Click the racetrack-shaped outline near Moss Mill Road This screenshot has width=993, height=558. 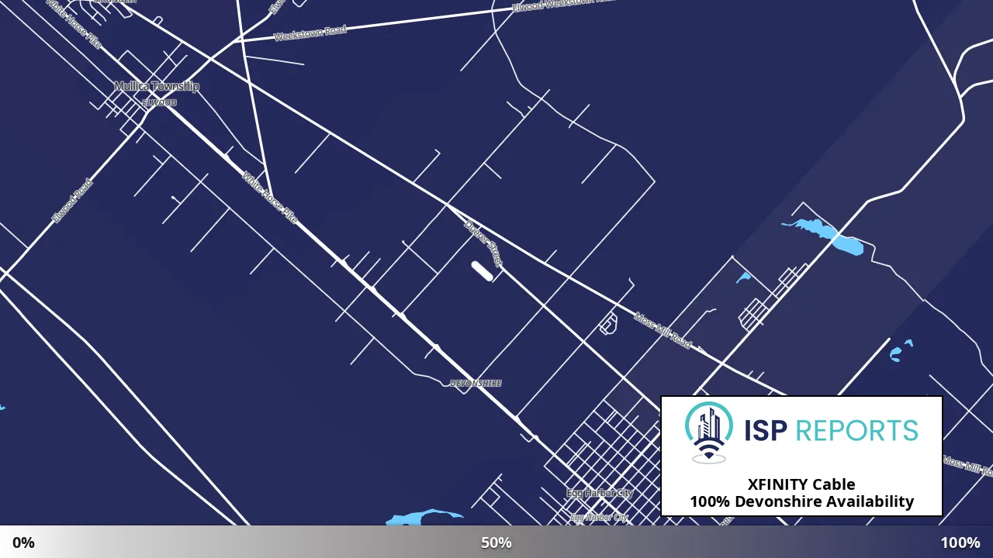coord(609,323)
